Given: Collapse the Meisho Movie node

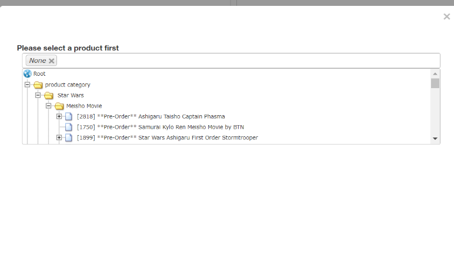Looking at the screenshot, I should (x=48, y=106).
